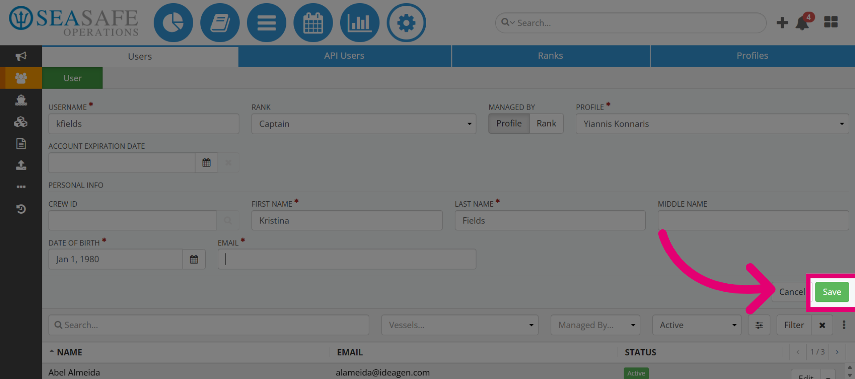Click the plus add icon
The height and width of the screenshot is (379, 855).
click(x=782, y=23)
